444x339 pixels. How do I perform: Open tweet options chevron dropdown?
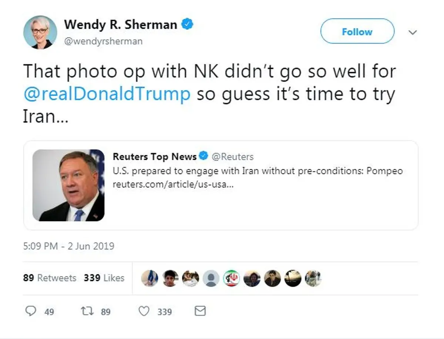pyautogui.click(x=412, y=33)
